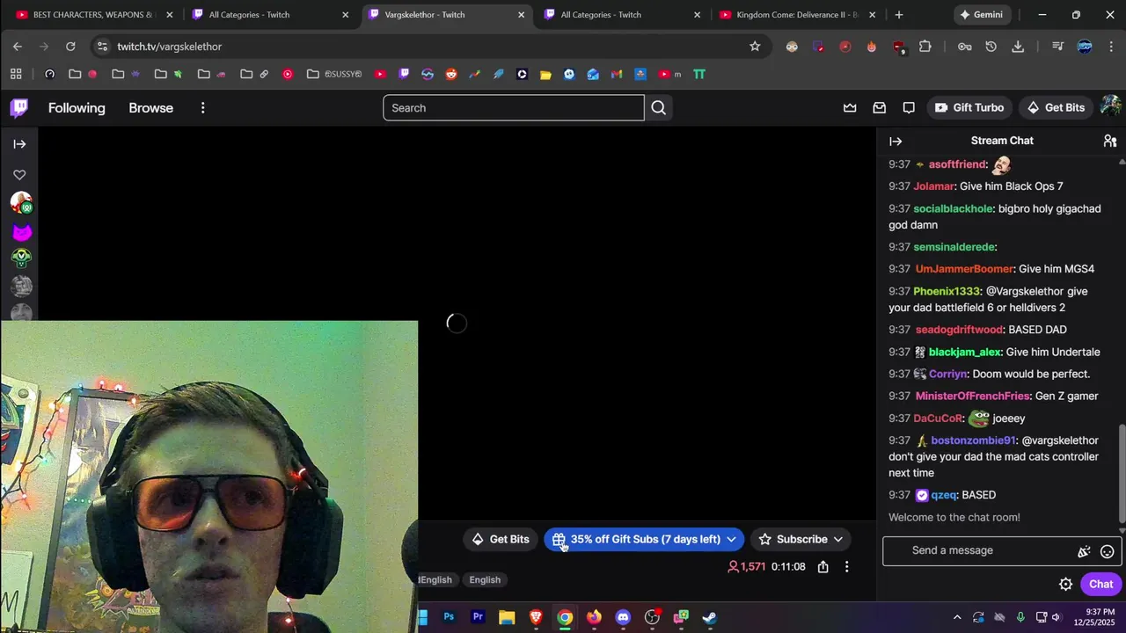The image size is (1126, 633).
Task: Click the Gift Turbo button
Action: 969,107
